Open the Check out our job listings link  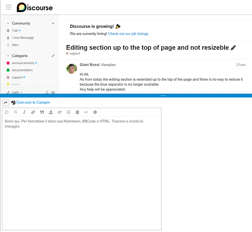[128, 34]
